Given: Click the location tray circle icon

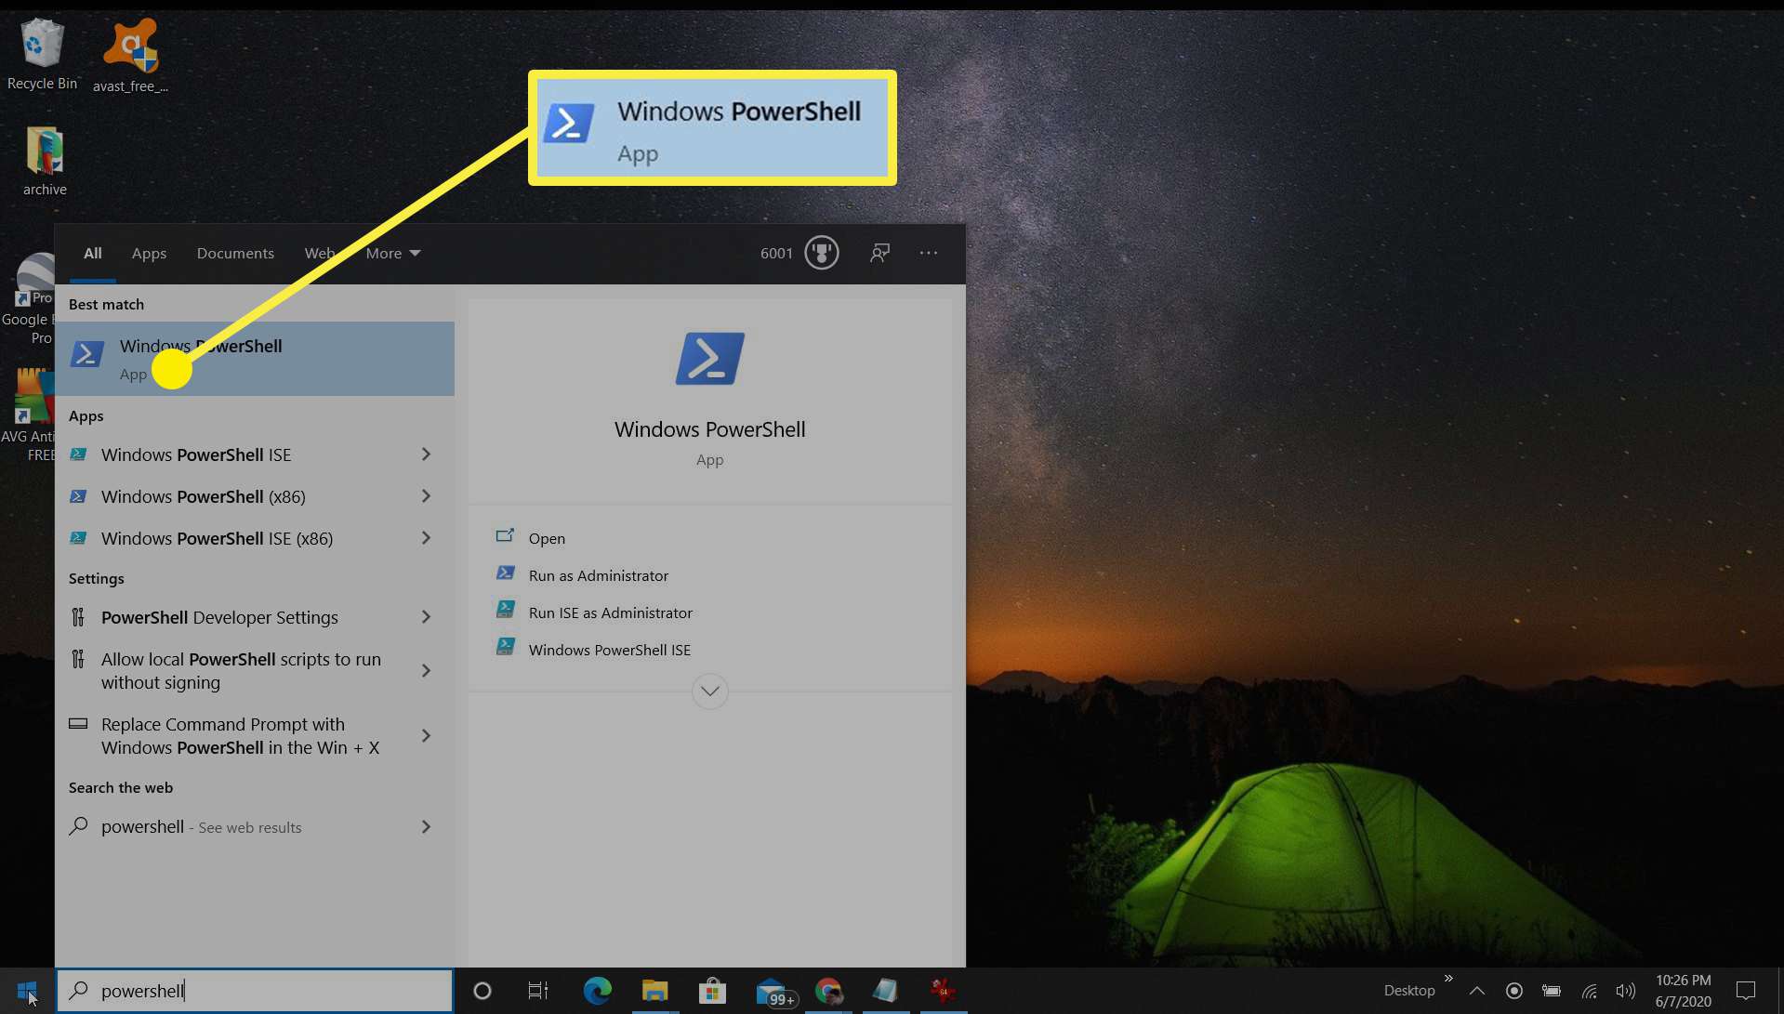Looking at the screenshot, I should (1514, 991).
